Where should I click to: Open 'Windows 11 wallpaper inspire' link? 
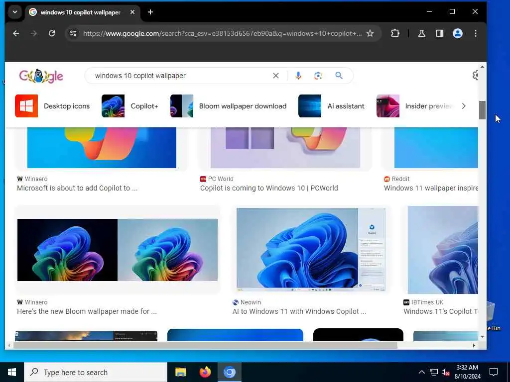tap(431, 188)
